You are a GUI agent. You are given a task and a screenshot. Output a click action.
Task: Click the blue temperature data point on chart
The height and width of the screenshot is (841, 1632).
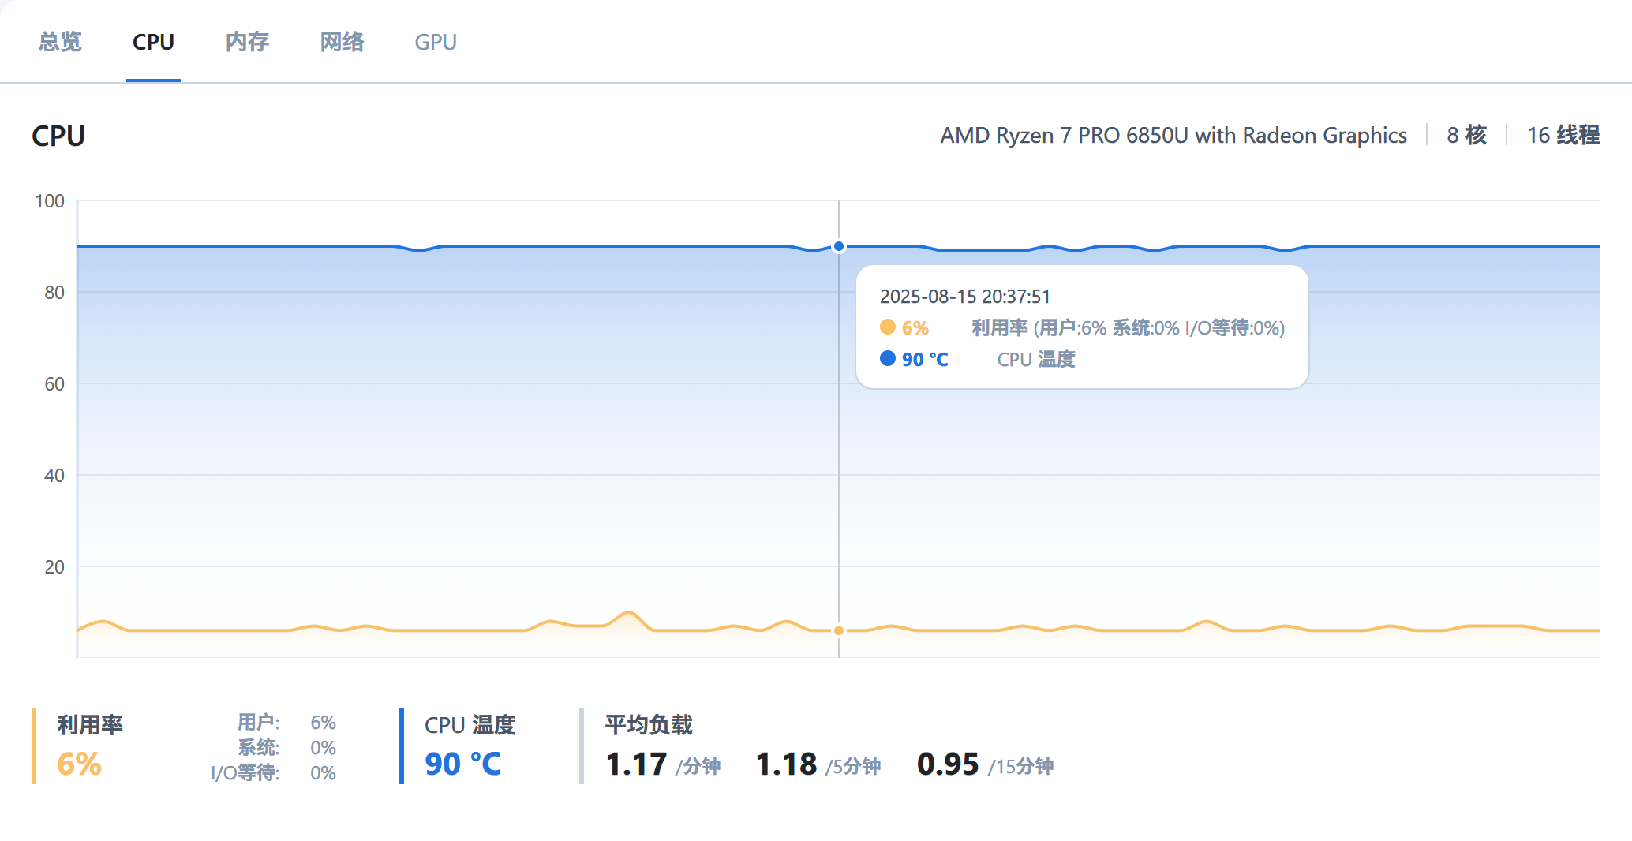839,247
